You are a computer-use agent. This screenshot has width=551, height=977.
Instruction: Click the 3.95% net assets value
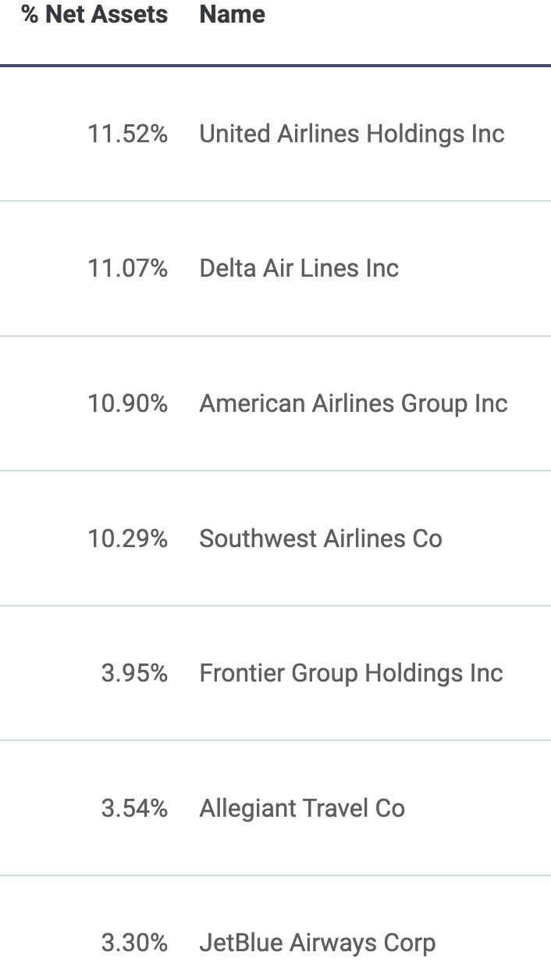[134, 673]
